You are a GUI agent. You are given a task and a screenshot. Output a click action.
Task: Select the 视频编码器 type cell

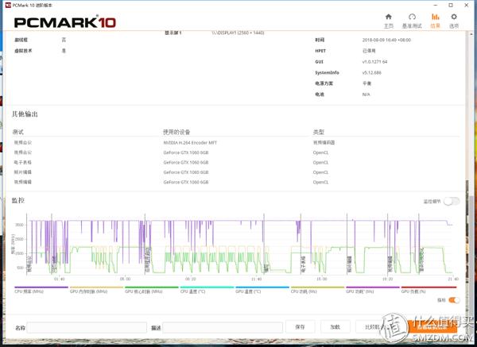click(x=324, y=142)
